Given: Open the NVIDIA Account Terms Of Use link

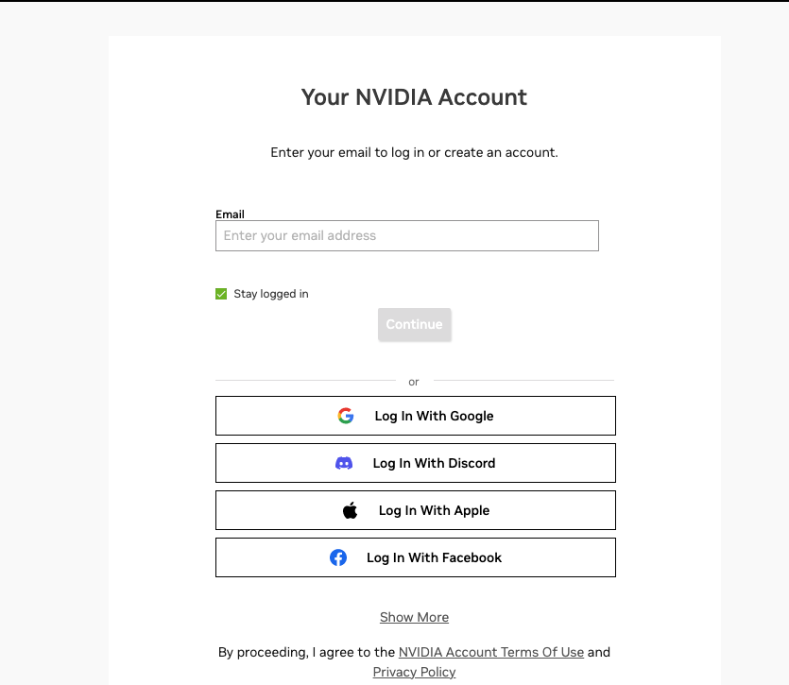Looking at the screenshot, I should point(491,652).
